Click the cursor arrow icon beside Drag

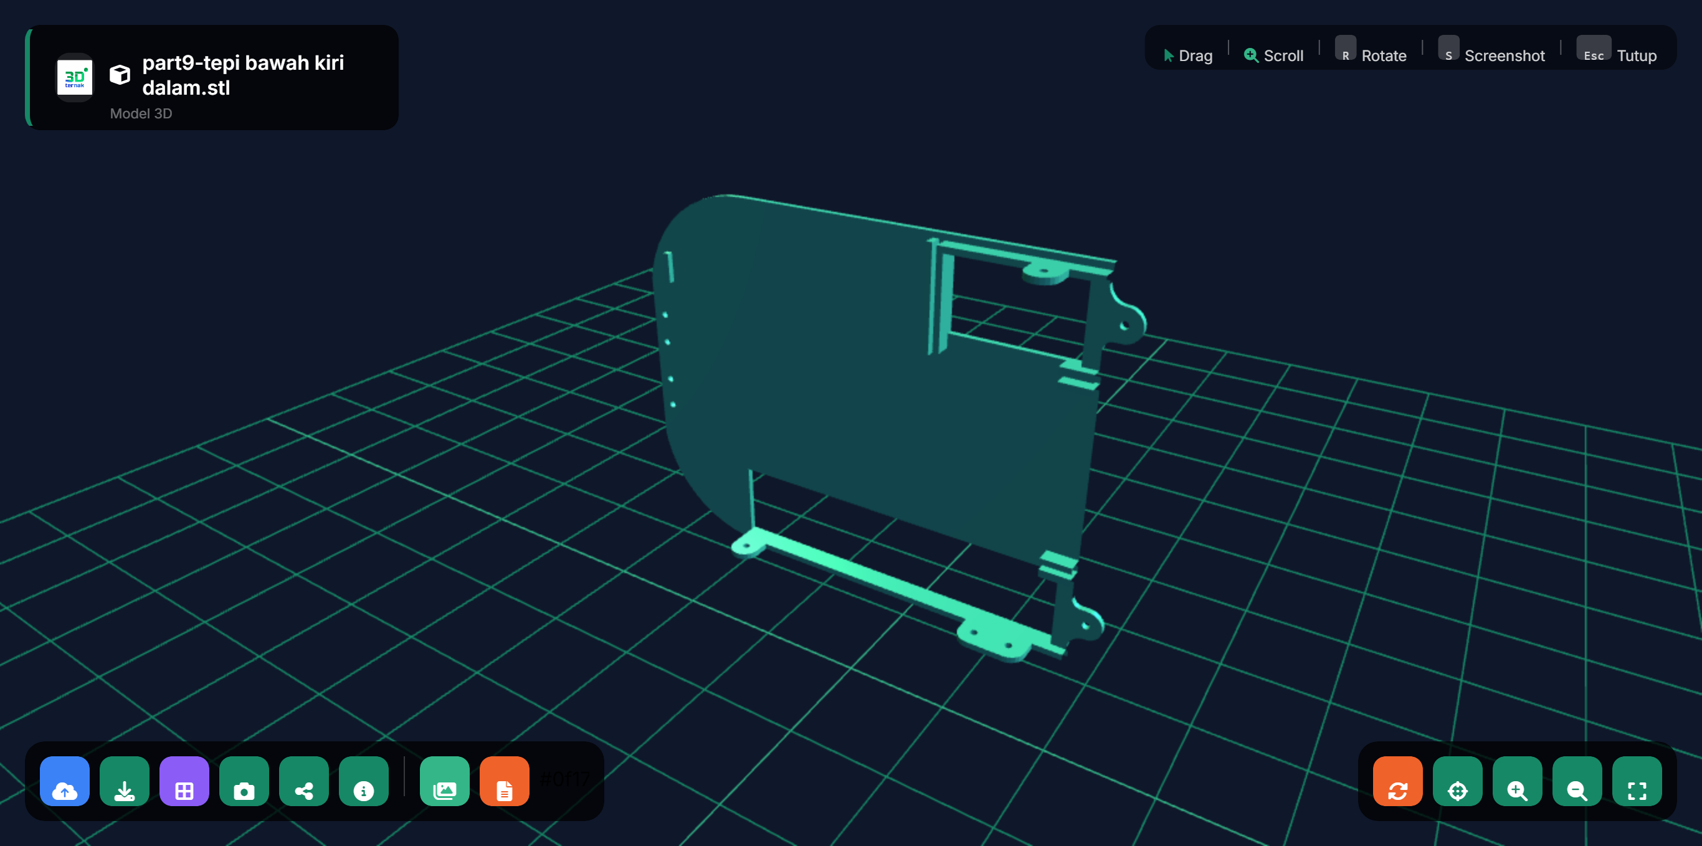click(1168, 55)
